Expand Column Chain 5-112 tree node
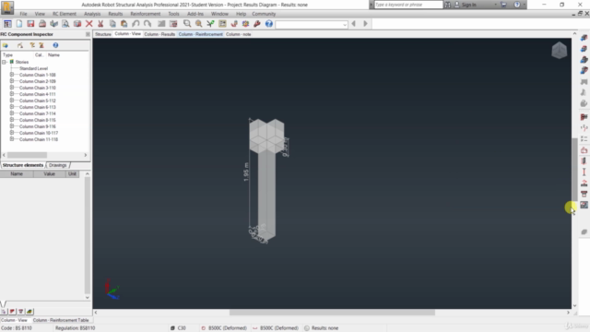The width and height of the screenshot is (590, 332). (x=12, y=101)
